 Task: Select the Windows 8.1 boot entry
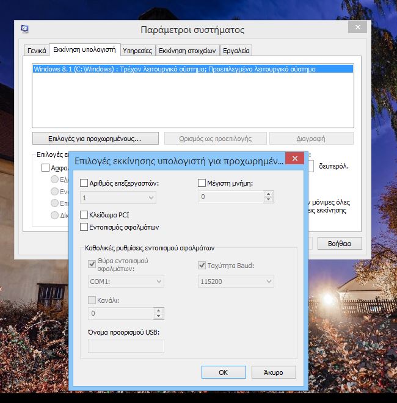tap(193, 69)
